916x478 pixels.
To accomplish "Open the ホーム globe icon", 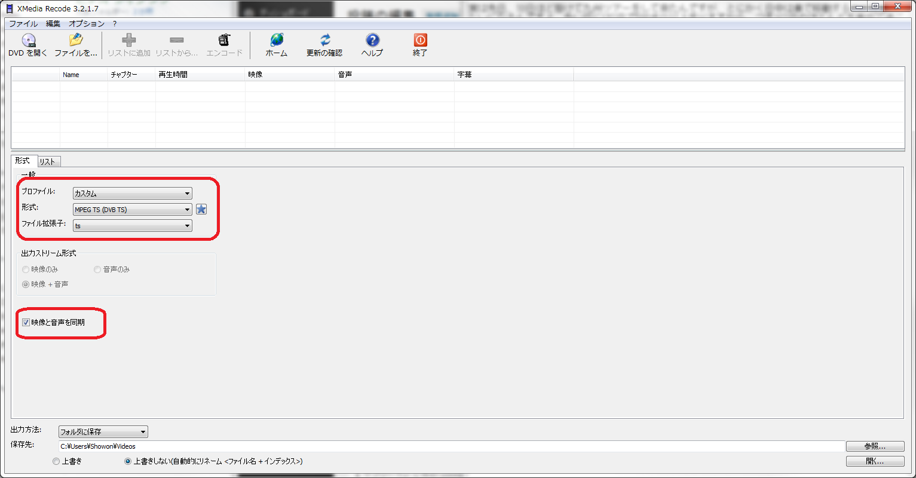I will coord(277,40).
